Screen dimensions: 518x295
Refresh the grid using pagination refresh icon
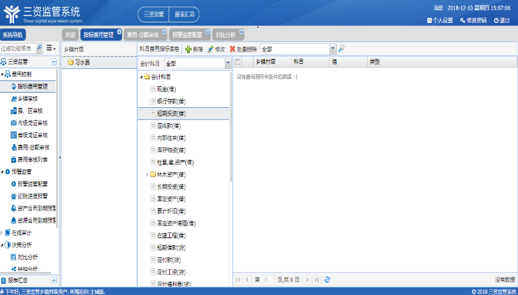pos(328,280)
